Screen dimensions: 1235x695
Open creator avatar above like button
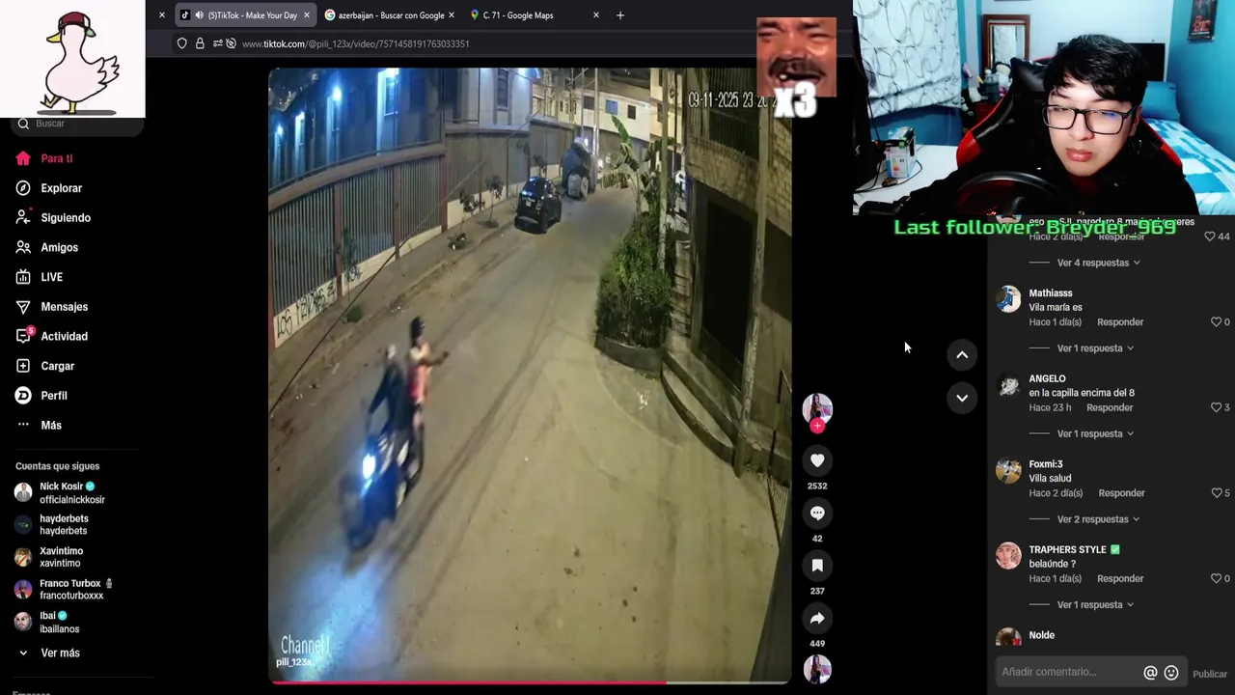tap(817, 408)
